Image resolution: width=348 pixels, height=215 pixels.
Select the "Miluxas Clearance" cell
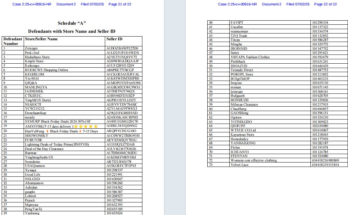[244, 105]
